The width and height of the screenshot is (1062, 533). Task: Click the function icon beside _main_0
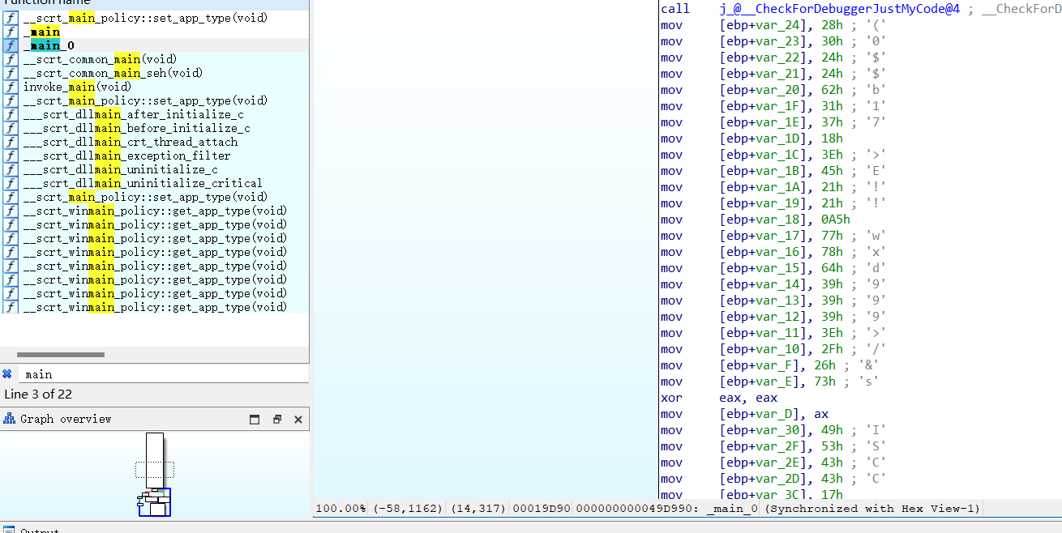pyautogui.click(x=11, y=45)
